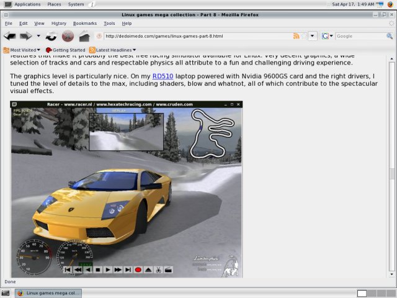The width and height of the screenshot is (397, 298).
Task: Expand the Most Visited bookmarks folder
Action: (x=22, y=50)
